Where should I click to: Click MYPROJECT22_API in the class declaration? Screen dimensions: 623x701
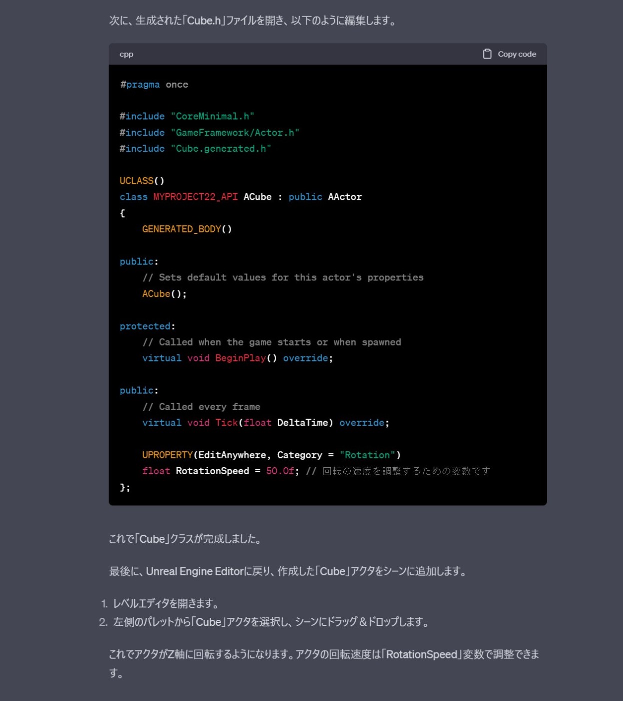click(x=195, y=197)
